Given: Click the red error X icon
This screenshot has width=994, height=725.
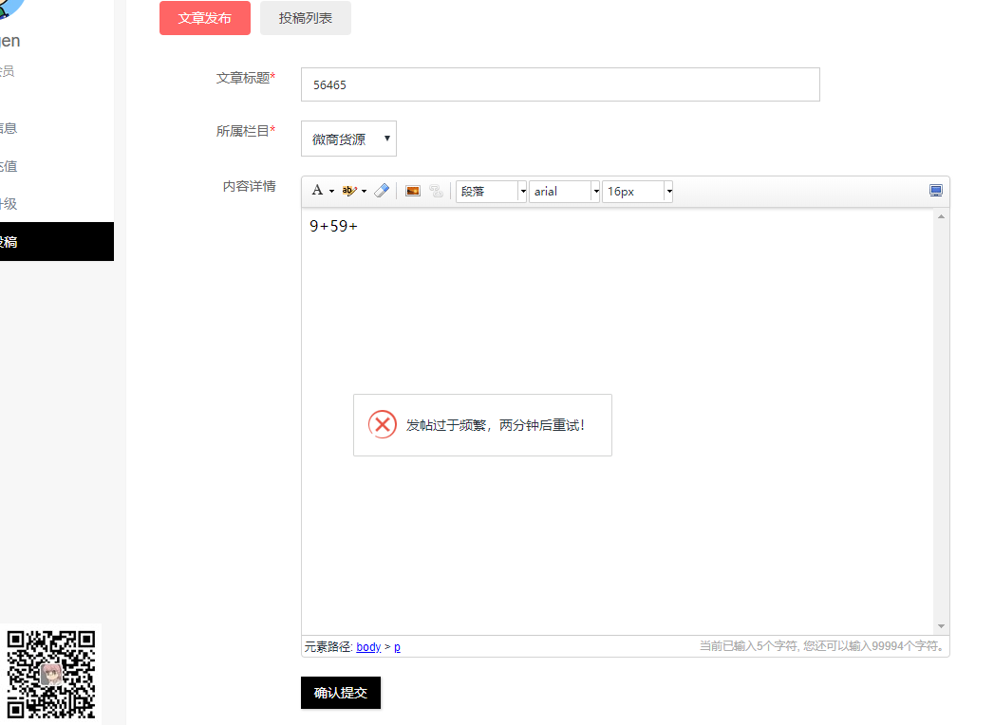Looking at the screenshot, I should pyautogui.click(x=383, y=424).
